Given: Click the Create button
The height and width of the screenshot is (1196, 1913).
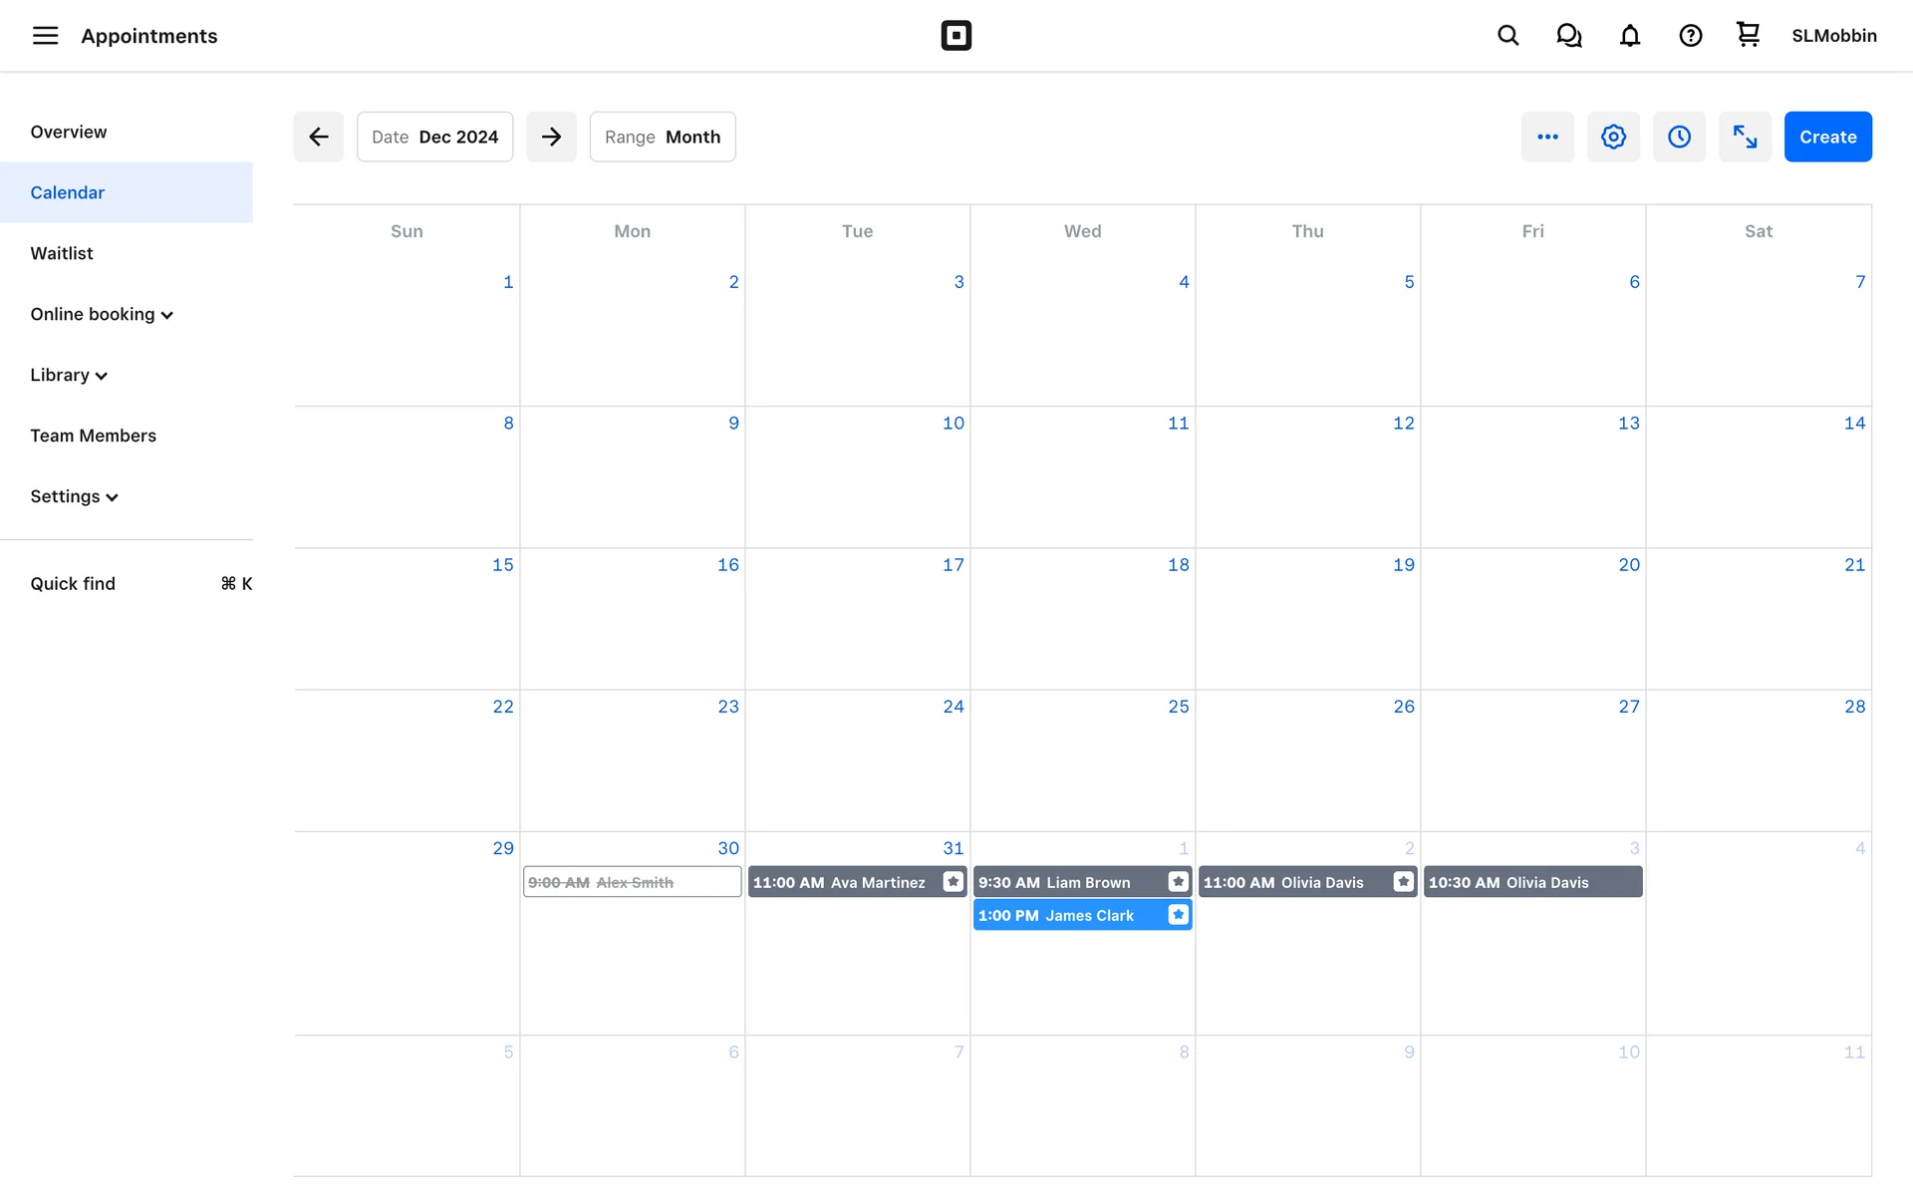Looking at the screenshot, I should 1827,137.
